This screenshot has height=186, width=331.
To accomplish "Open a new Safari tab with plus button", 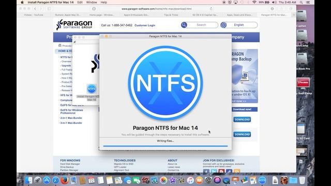I will click(x=294, y=15).
